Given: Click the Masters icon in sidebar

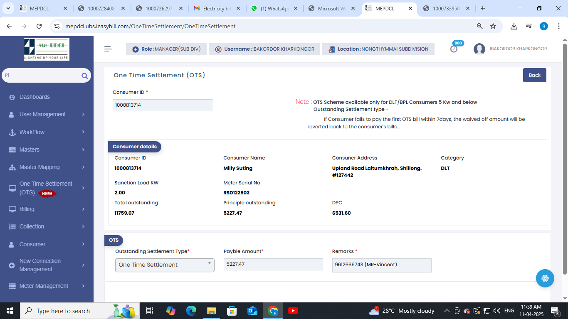Looking at the screenshot, I should [12, 150].
